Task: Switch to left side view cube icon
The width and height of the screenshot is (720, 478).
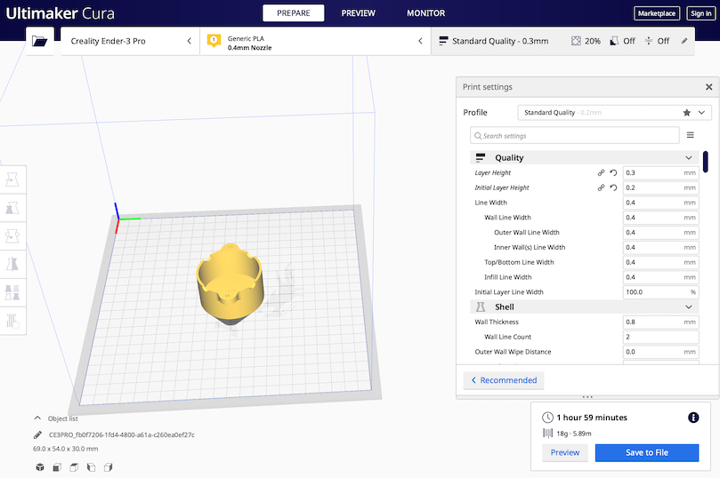Action: pos(91,467)
